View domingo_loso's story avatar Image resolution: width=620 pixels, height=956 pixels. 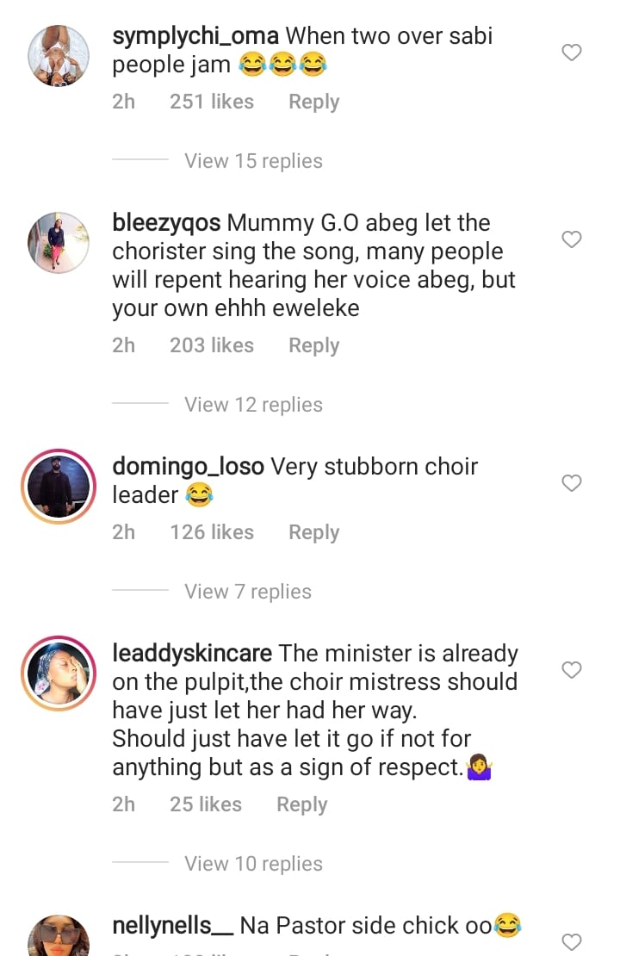coord(59,487)
